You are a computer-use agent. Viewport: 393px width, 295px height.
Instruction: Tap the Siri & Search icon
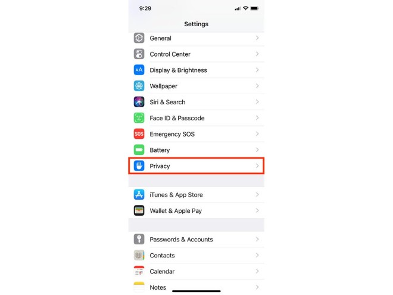click(139, 102)
